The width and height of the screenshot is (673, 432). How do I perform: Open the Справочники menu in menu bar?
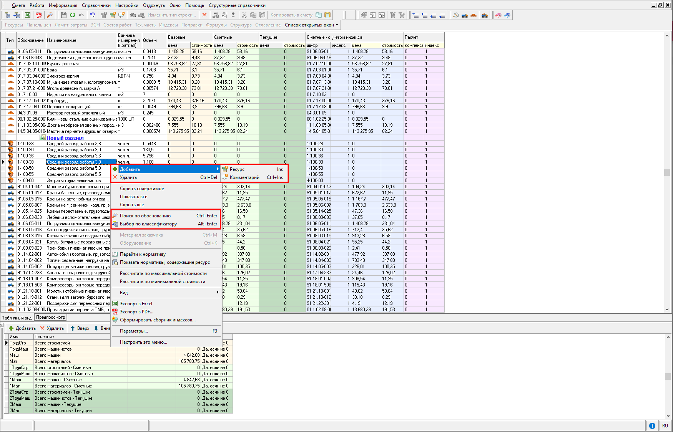click(96, 5)
